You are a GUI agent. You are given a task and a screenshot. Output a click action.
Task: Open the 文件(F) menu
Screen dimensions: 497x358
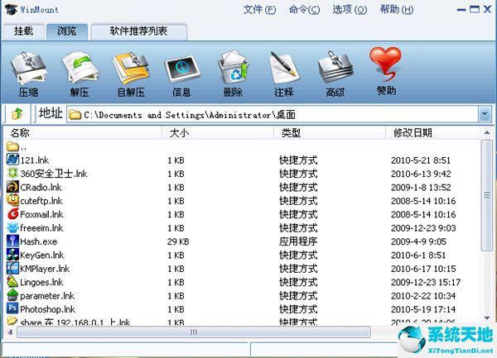pyautogui.click(x=260, y=9)
